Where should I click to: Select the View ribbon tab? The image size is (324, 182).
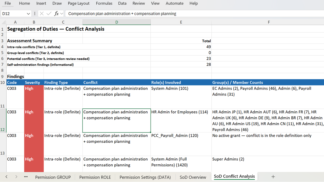tap(155, 3)
